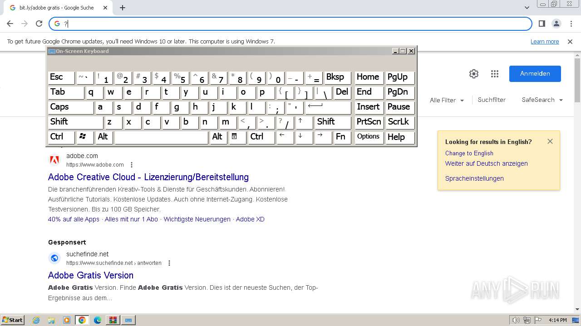Open Google quick settings gear icon
Viewport: 581px width, 326px height.
point(474,74)
